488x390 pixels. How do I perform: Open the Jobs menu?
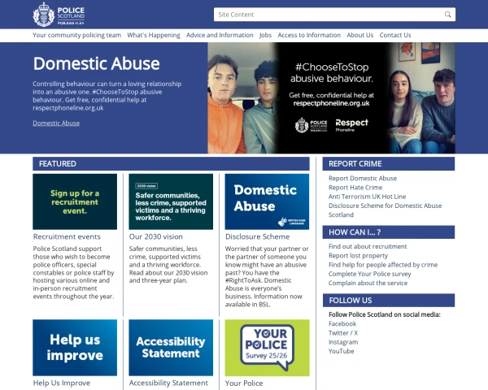[265, 35]
